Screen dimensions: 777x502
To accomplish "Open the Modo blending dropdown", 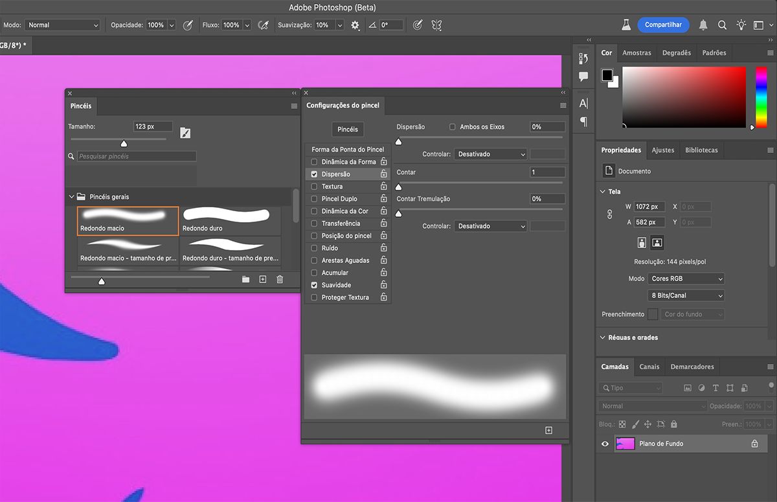I will click(x=62, y=25).
